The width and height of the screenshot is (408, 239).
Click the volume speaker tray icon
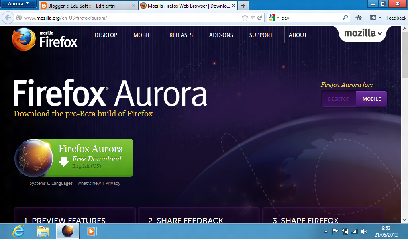click(364, 231)
